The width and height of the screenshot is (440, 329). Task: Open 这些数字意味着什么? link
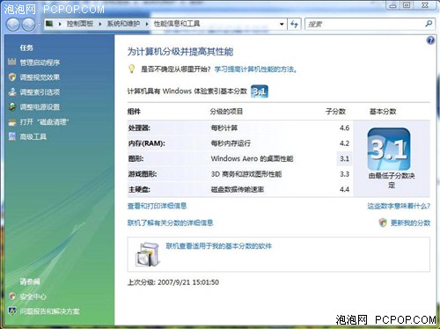[x=399, y=206]
